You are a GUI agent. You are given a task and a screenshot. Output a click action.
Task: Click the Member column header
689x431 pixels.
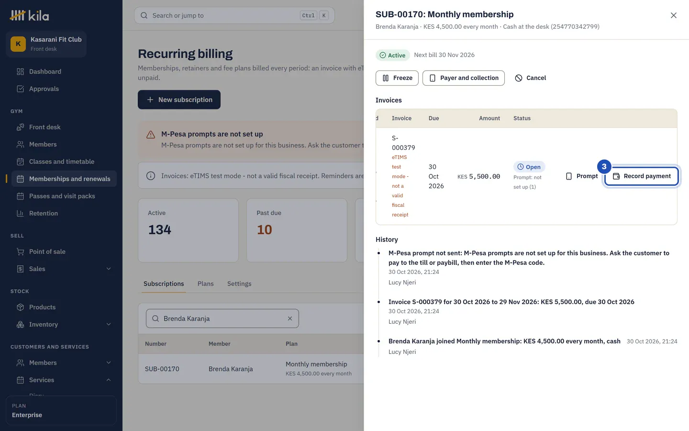tap(219, 344)
